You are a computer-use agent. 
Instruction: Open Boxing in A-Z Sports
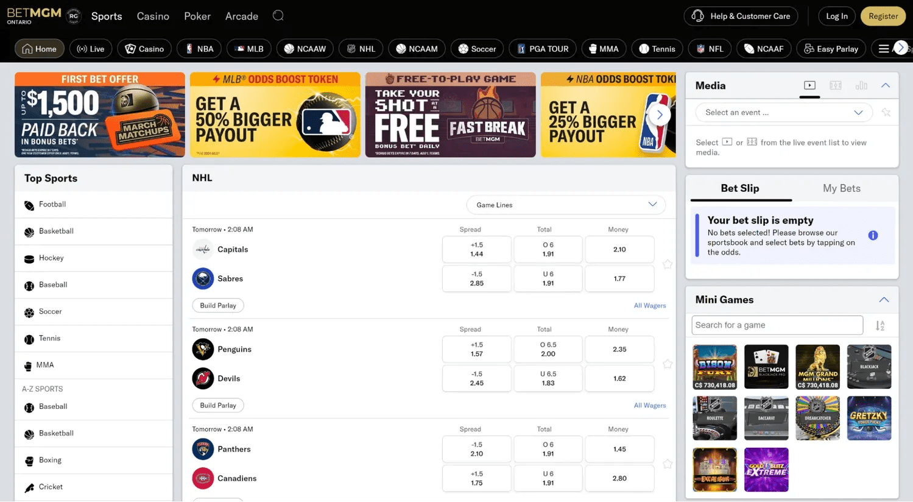94,461
